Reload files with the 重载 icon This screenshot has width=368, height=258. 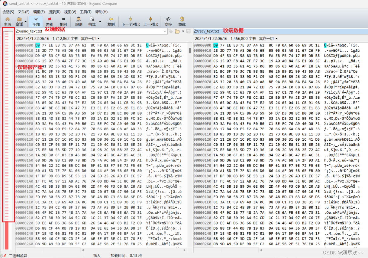click(x=182, y=21)
